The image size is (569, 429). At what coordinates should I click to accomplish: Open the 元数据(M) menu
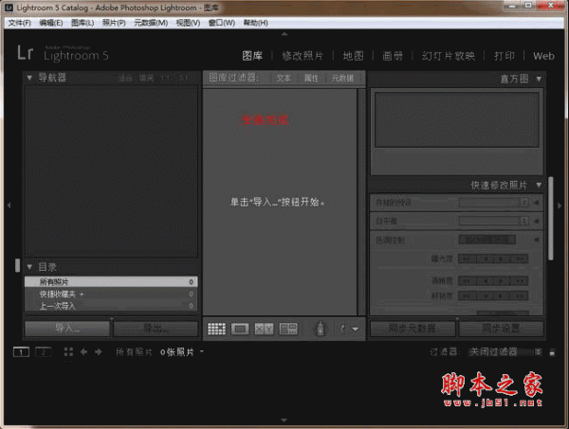click(151, 23)
